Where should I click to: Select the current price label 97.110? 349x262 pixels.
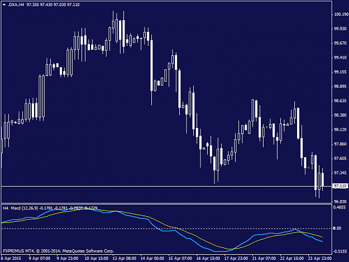click(340, 186)
